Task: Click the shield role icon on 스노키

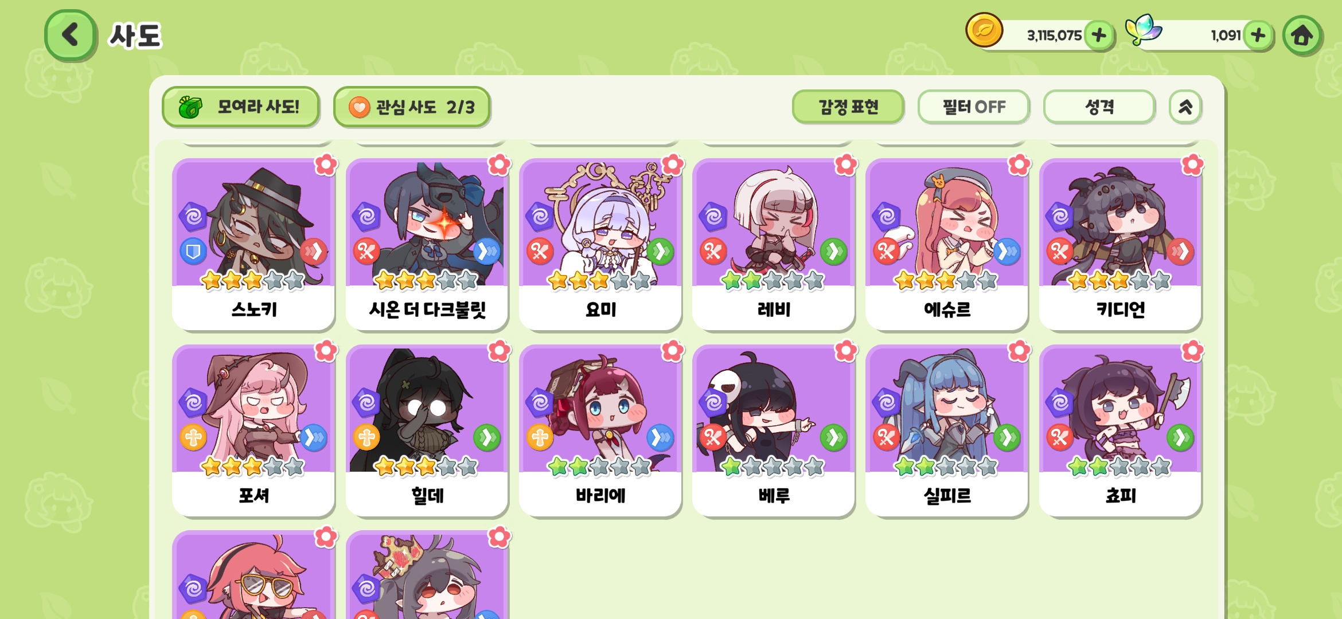Action: [x=193, y=251]
